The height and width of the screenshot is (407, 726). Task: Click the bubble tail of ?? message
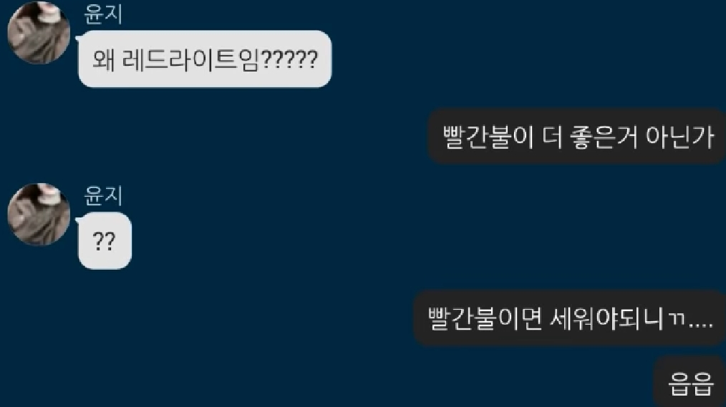[79, 220]
